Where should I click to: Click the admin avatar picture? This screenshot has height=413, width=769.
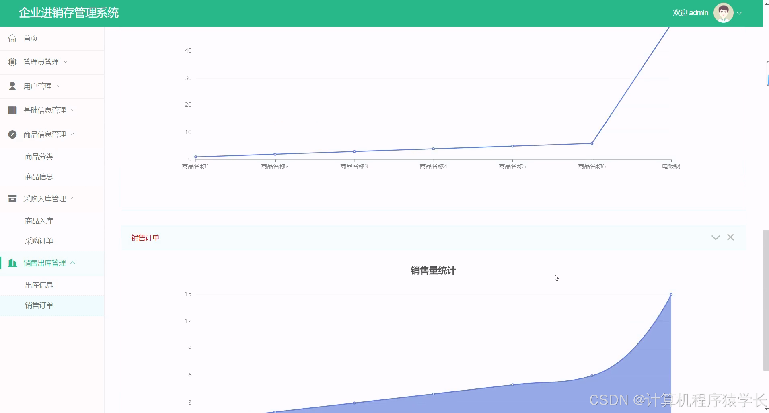(x=723, y=13)
